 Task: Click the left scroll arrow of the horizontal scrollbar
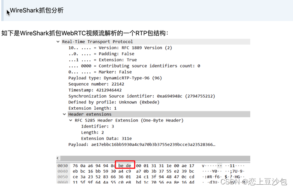click(58, 158)
